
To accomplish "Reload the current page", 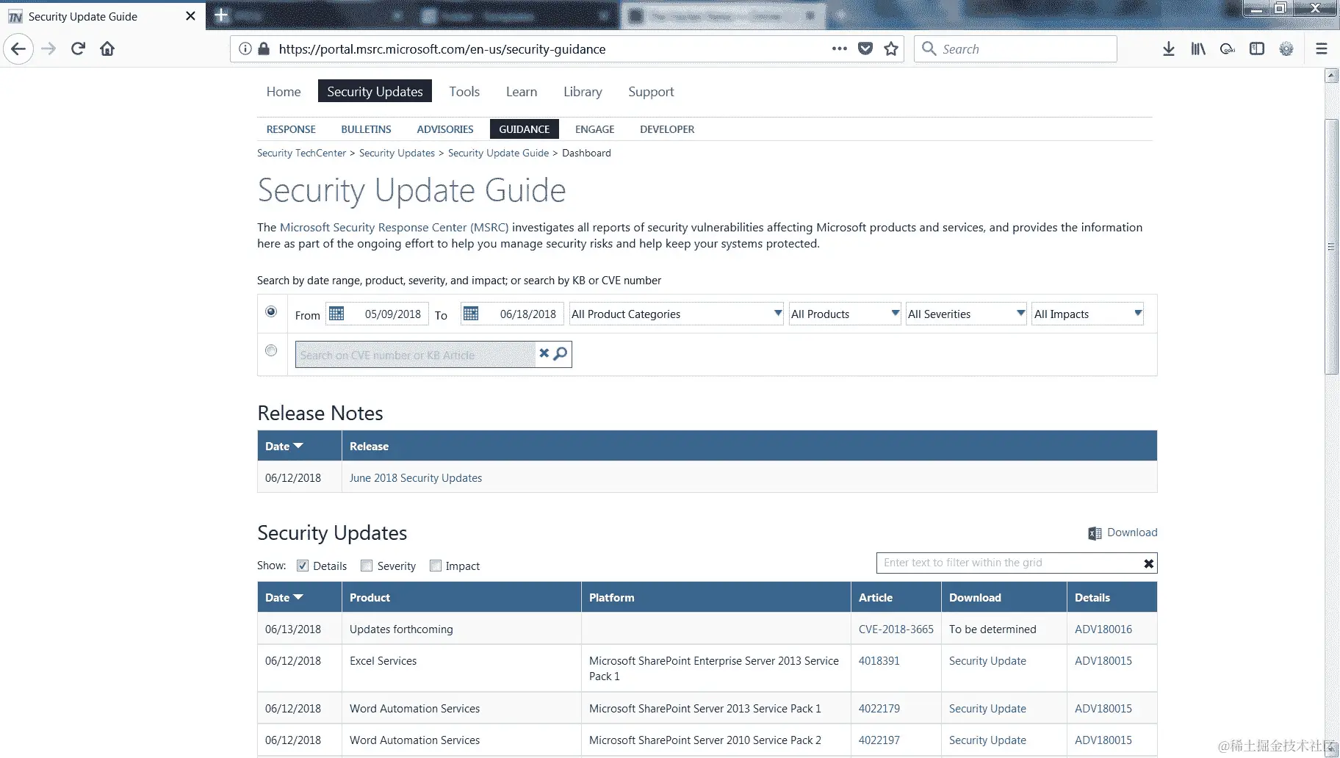I will 78,49.
